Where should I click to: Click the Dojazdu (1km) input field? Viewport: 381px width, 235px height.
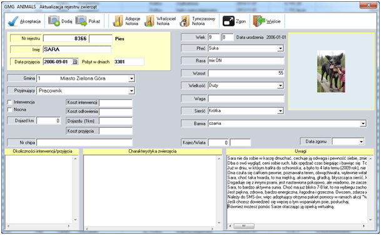click(116, 121)
